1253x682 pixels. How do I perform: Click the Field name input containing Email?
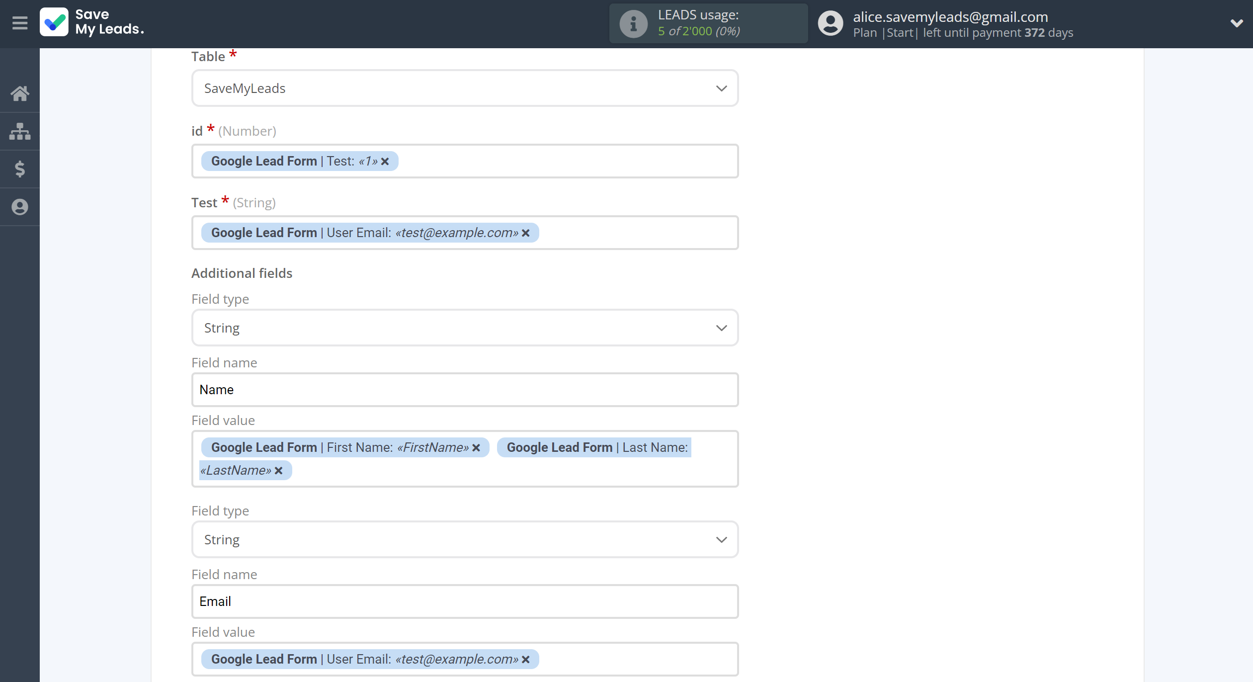point(465,601)
